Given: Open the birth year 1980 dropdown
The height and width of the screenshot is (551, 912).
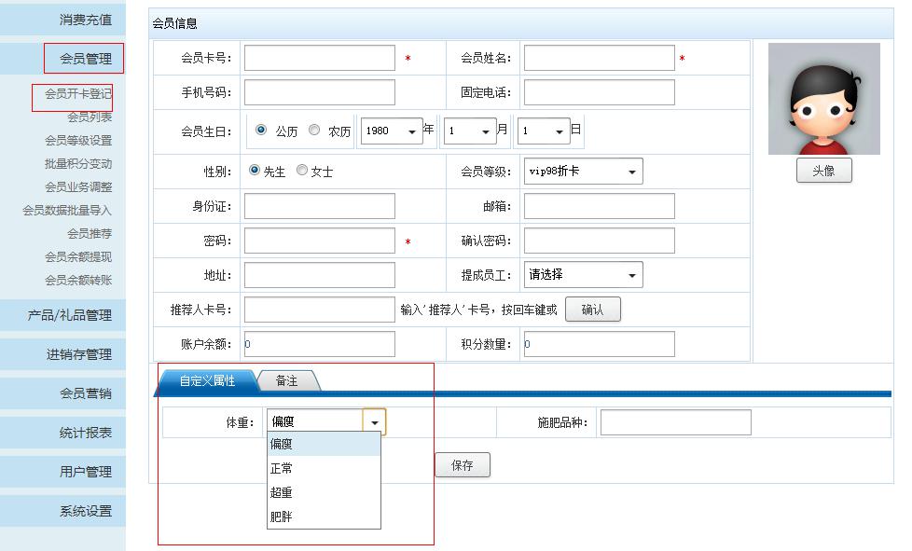Looking at the screenshot, I should pos(393,131).
